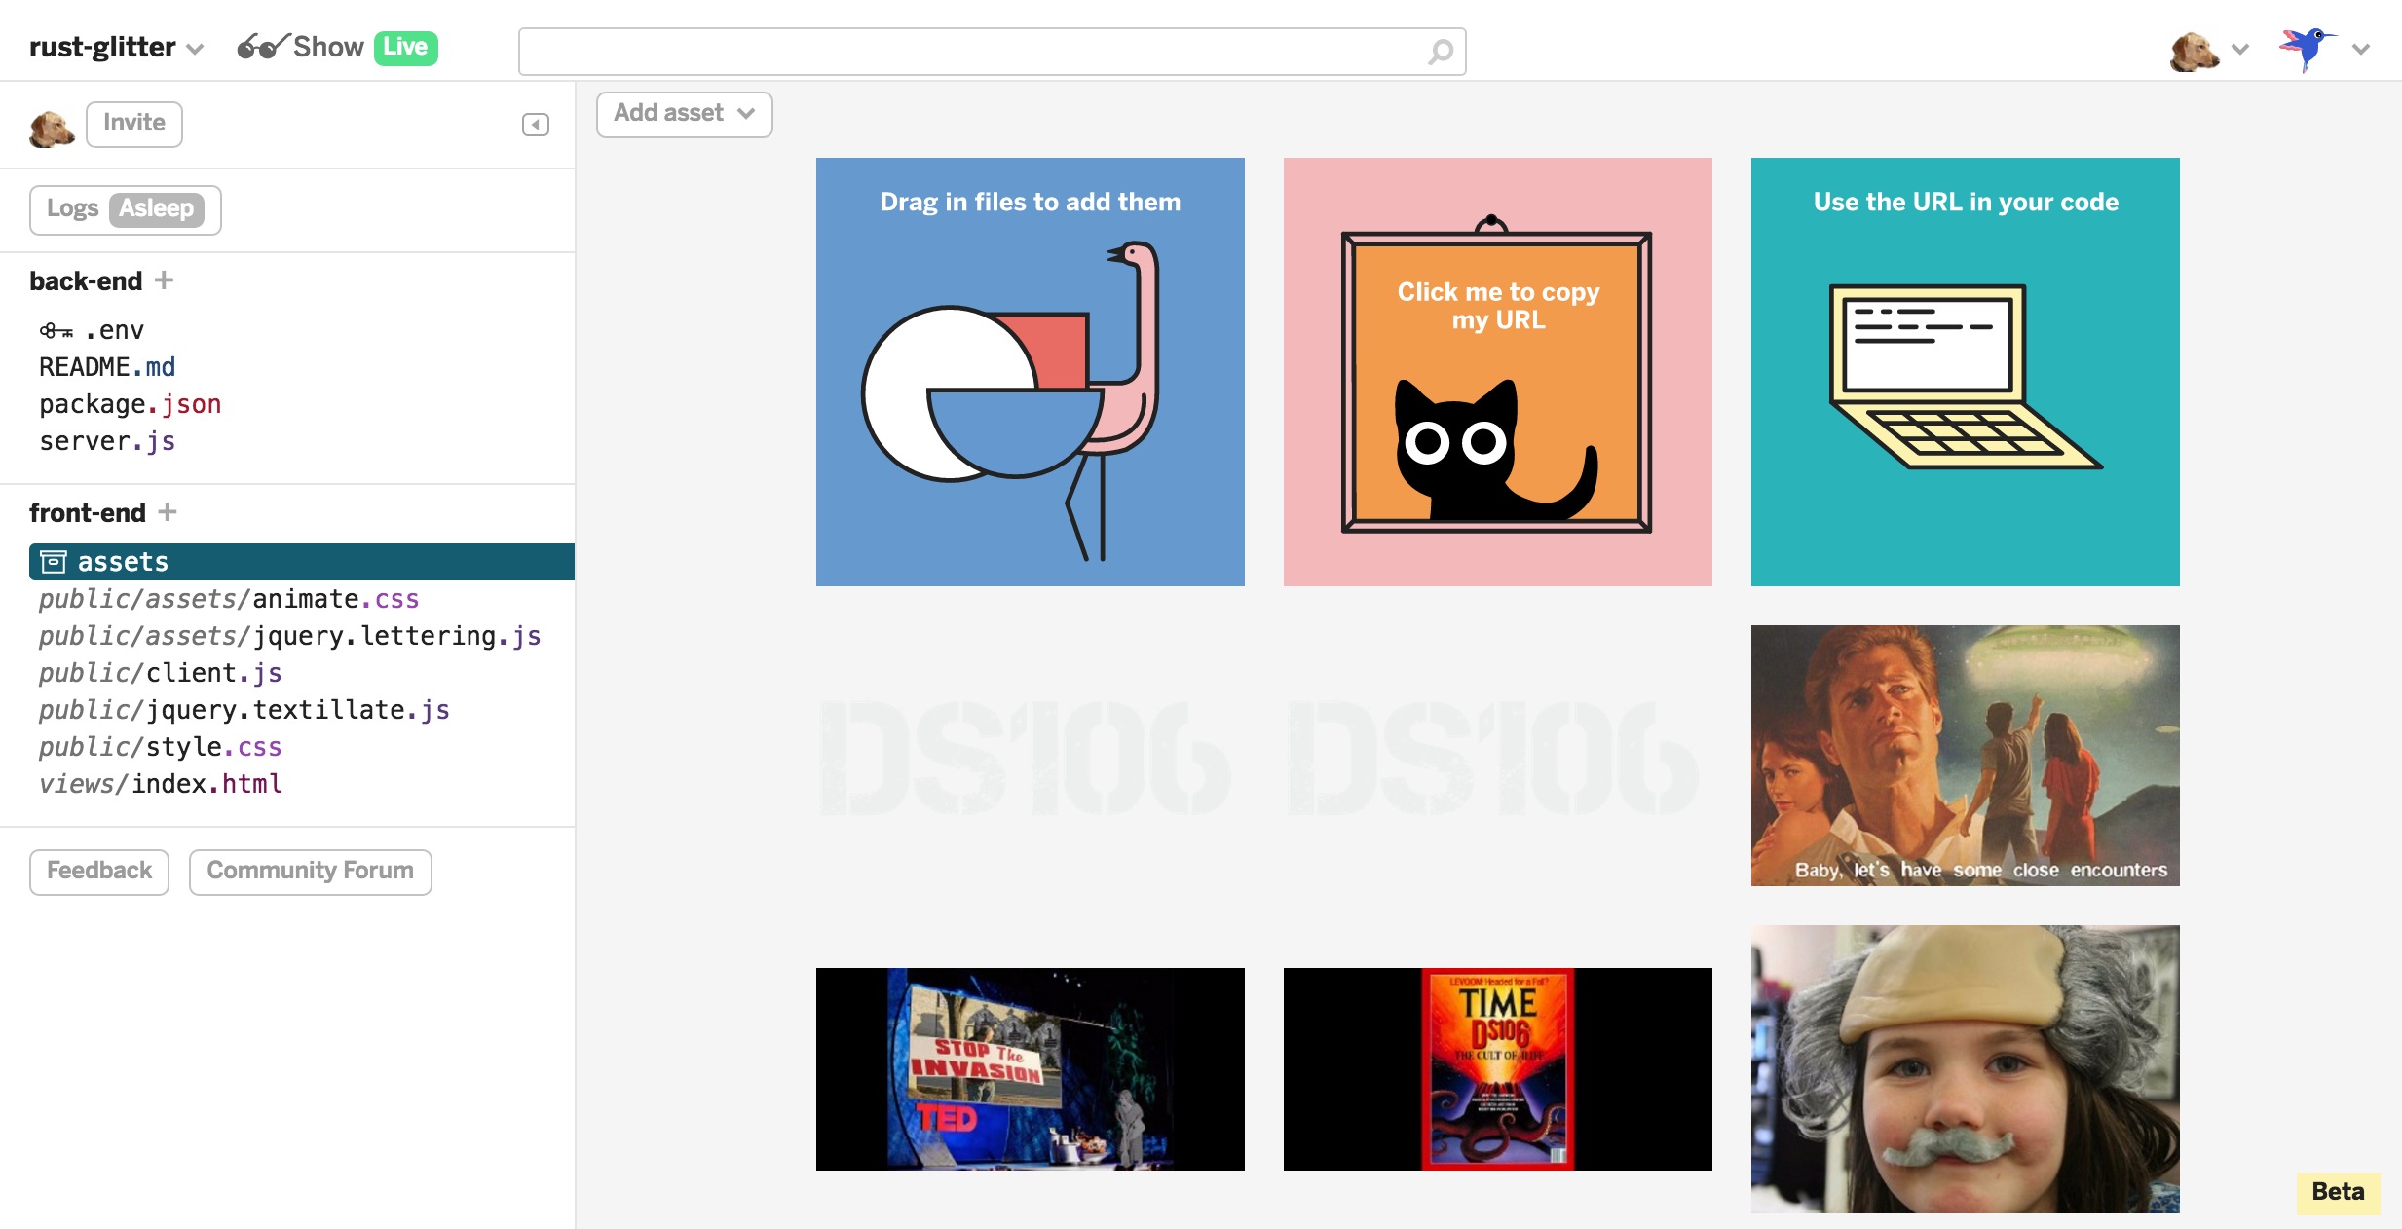Click the search magnifier icon
Image resolution: width=2402 pixels, height=1229 pixels.
pos(1441,52)
